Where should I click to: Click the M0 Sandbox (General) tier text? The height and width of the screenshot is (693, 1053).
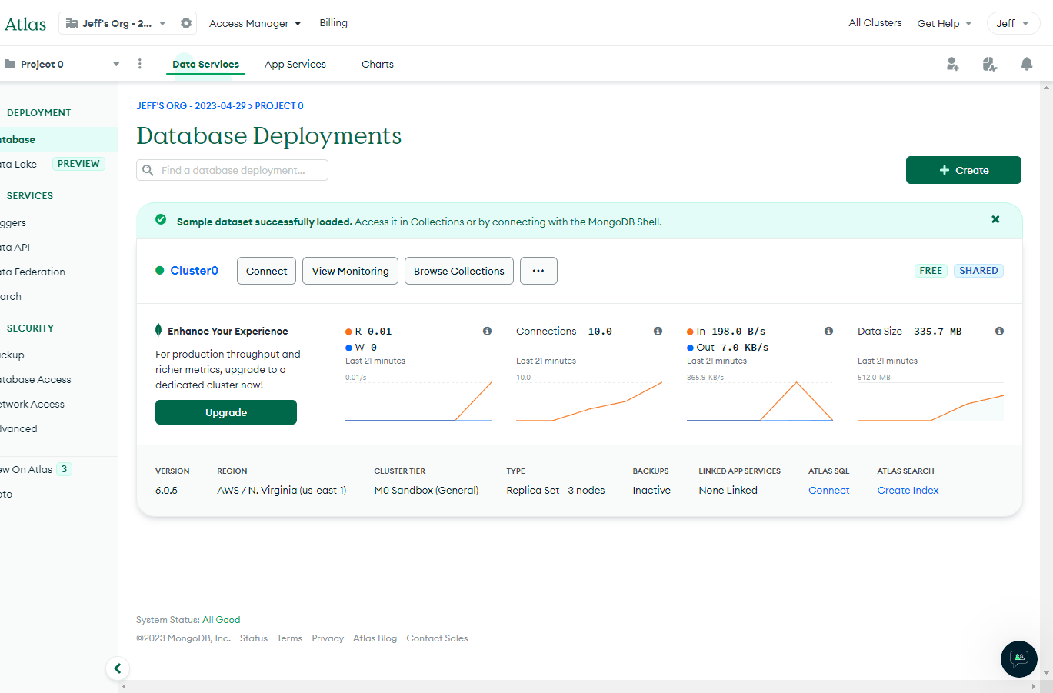point(426,490)
